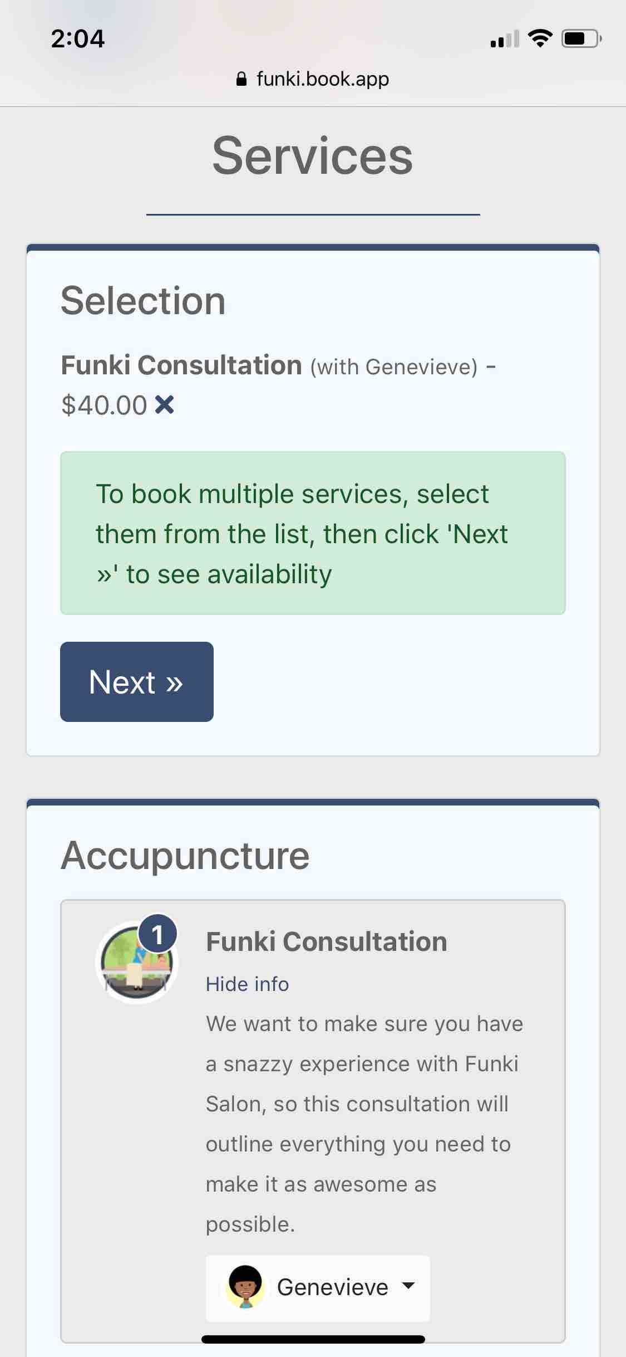The image size is (626, 1357).
Task: Open the Genevieve staff dropdown
Action: tap(318, 1288)
